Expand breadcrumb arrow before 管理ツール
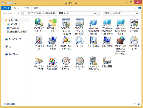This screenshot has height=108, width=143. tap(57, 13)
